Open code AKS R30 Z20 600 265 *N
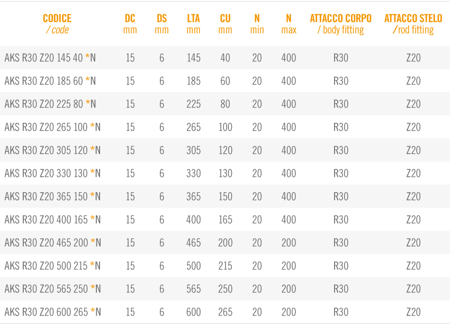The height and width of the screenshot is (324, 450). [x=52, y=312]
